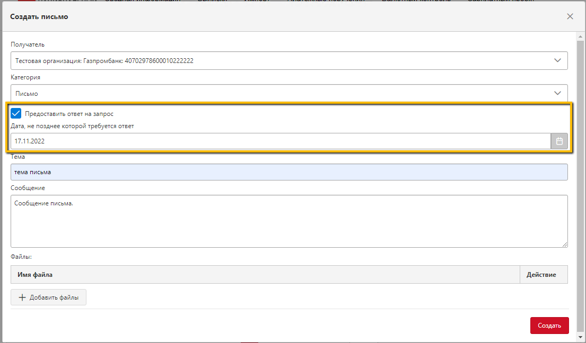Click the Дата, не позднее которой требуется ответ label
The height and width of the screenshot is (343, 586).
(72, 126)
